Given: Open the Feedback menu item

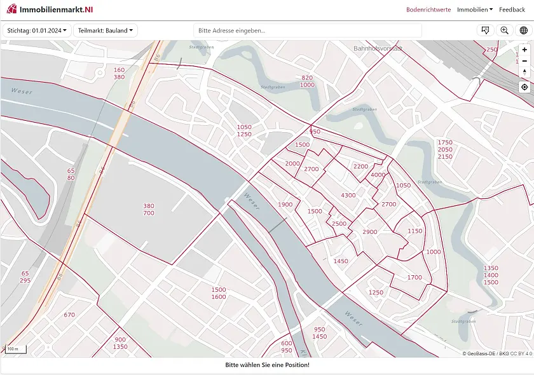Looking at the screenshot, I should coord(512,10).
